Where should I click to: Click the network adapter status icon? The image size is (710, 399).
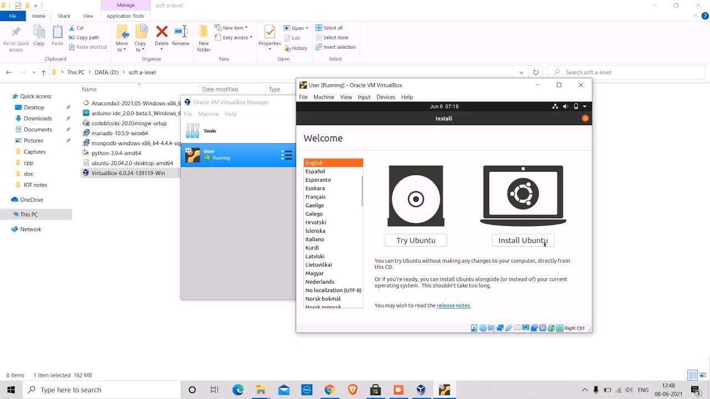tap(500, 328)
